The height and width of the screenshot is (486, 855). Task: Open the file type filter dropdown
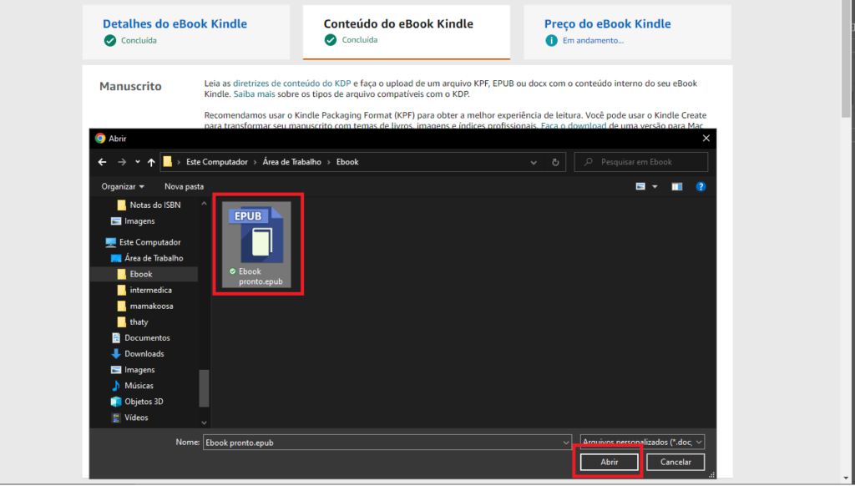click(x=642, y=442)
